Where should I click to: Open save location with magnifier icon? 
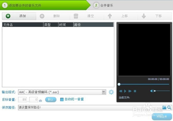tap(169, 107)
